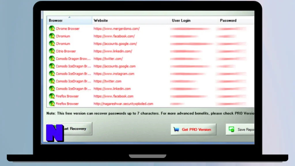This screenshot has height=166, width=295.
Task: Click the icon in the accounts.google.com IceDragon row
Action: pyautogui.click(x=52, y=66)
